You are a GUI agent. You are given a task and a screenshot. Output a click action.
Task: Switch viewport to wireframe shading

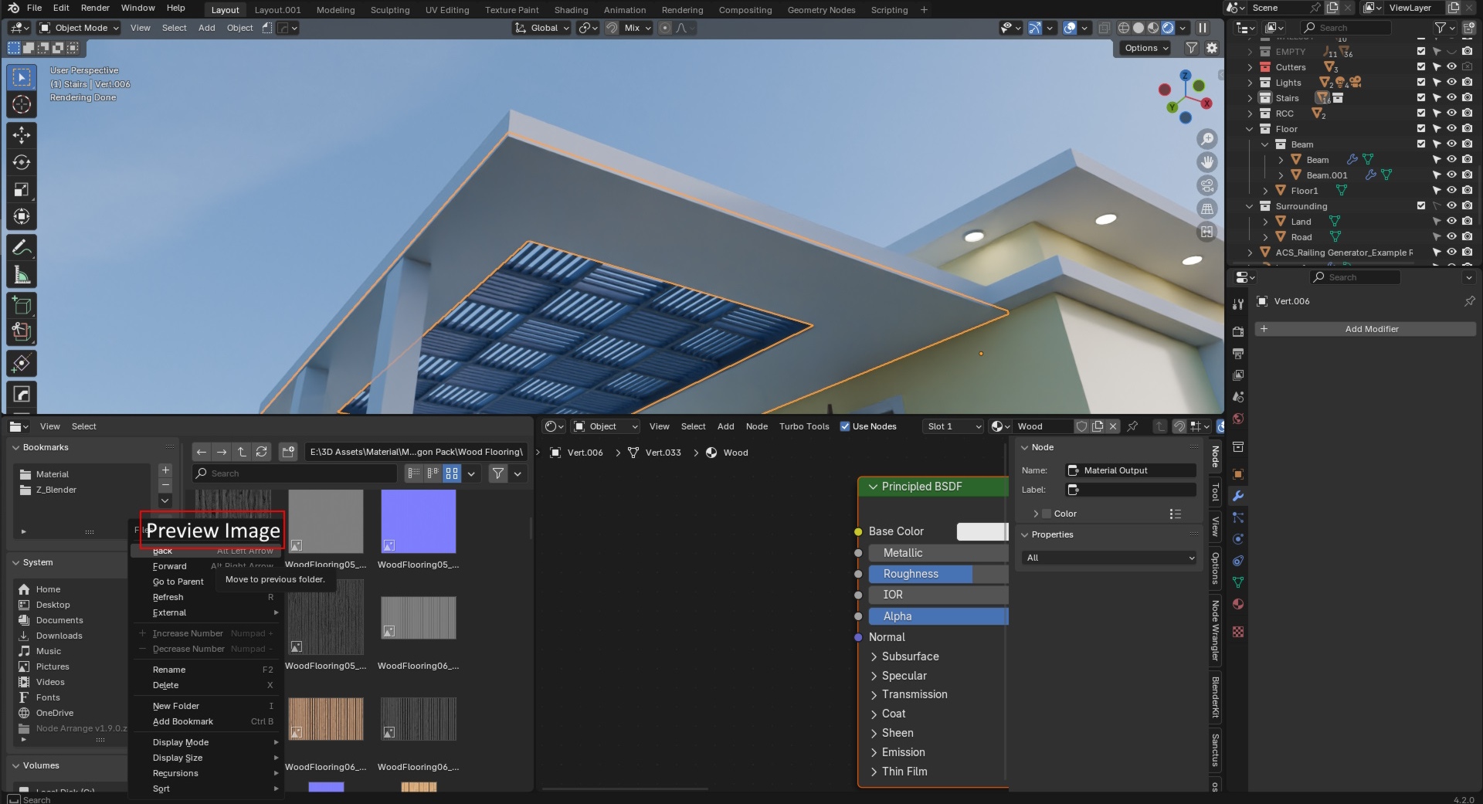pyautogui.click(x=1124, y=28)
